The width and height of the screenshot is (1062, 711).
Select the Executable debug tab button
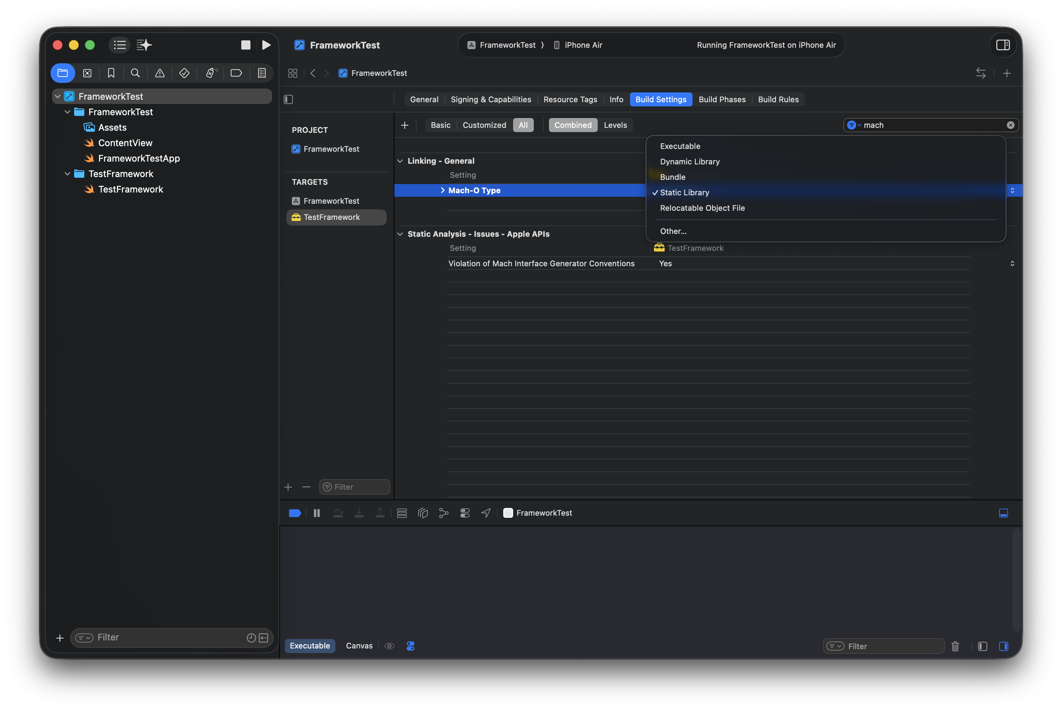coord(310,646)
